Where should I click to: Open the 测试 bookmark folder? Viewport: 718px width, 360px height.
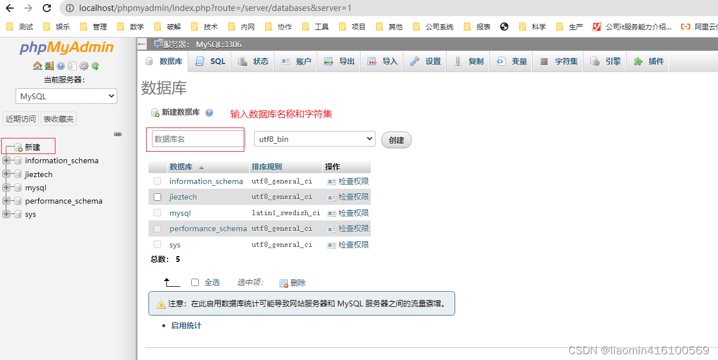click(19, 27)
